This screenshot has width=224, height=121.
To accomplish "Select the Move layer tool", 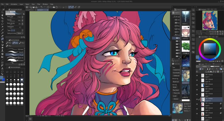I will (x=2, y=21).
